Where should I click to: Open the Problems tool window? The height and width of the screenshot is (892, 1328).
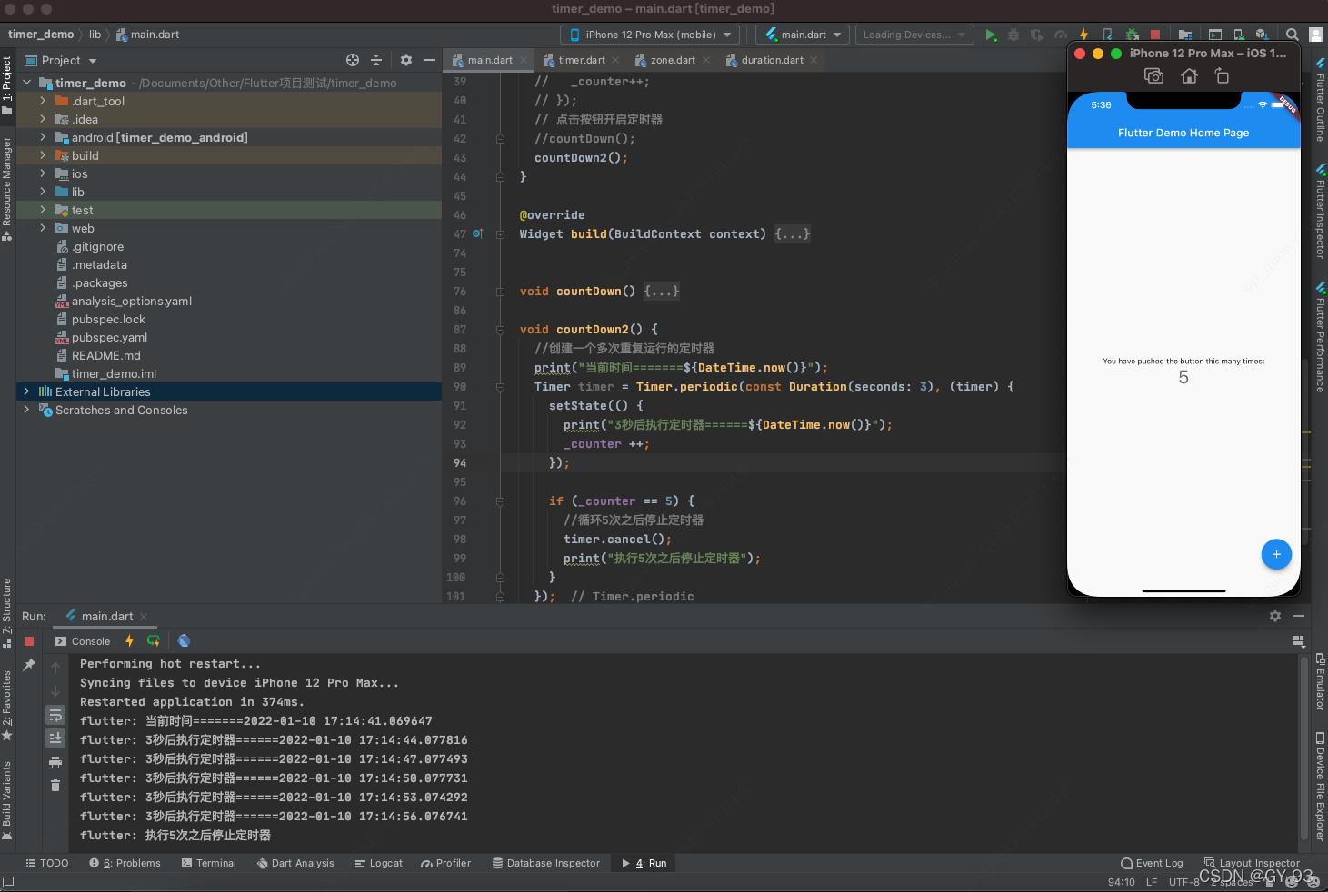pyautogui.click(x=125, y=863)
